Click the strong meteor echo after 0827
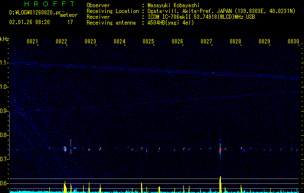304x193 pixels. click(220, 149)
